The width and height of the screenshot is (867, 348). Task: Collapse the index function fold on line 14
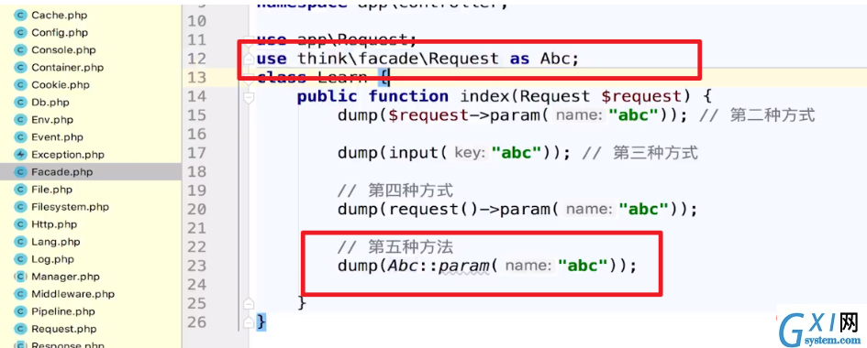coord(249,98)
